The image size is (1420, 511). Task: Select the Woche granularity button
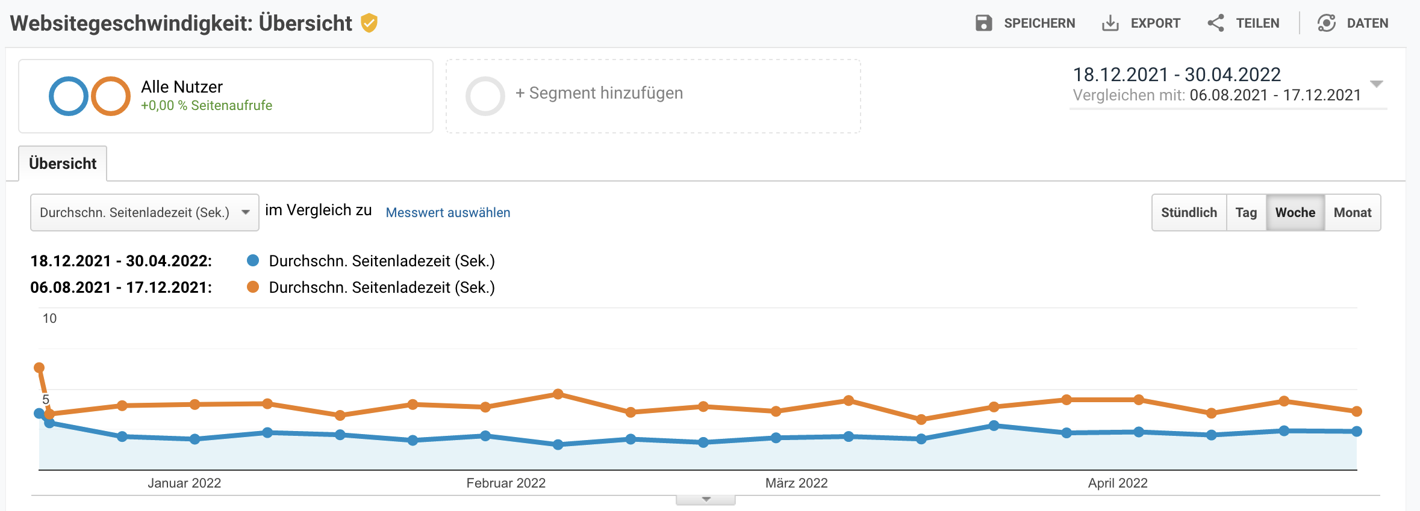coord(1295,213)
